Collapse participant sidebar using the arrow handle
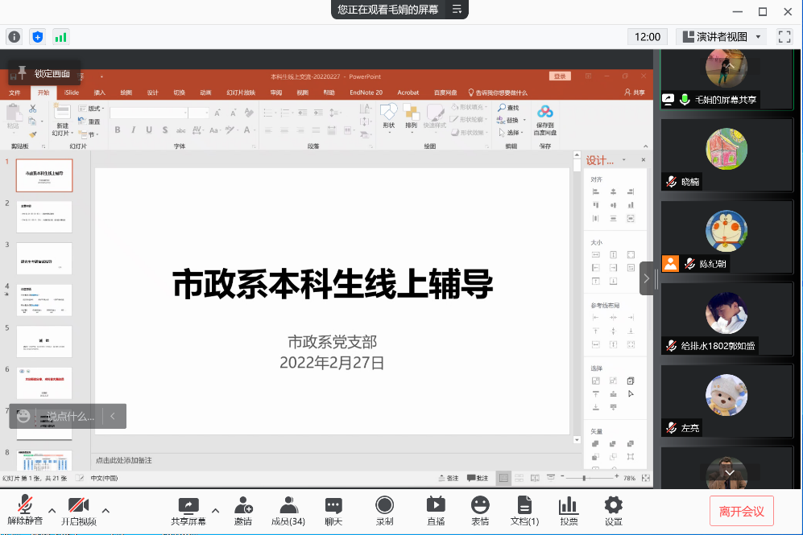The width and height of the screenshot is (803, 535). 646,278
